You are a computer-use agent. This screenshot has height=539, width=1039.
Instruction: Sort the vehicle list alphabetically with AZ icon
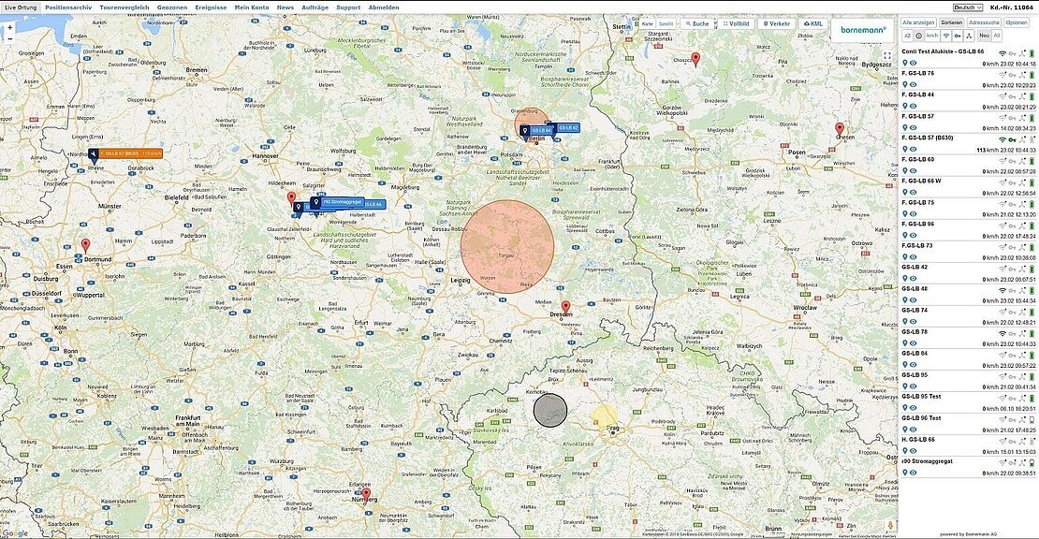[x=908, y=36]
